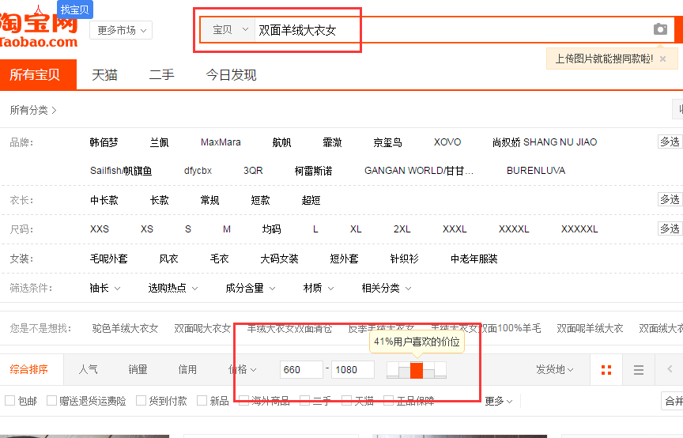
Task: Click the camera image search icon
Action: click(660, 29)
